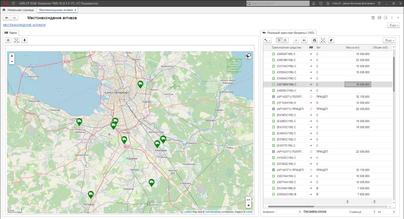Click the Ctrl+Shift+F search field
The width and height of the screenshot is (404, 219).
pos(278,3)
